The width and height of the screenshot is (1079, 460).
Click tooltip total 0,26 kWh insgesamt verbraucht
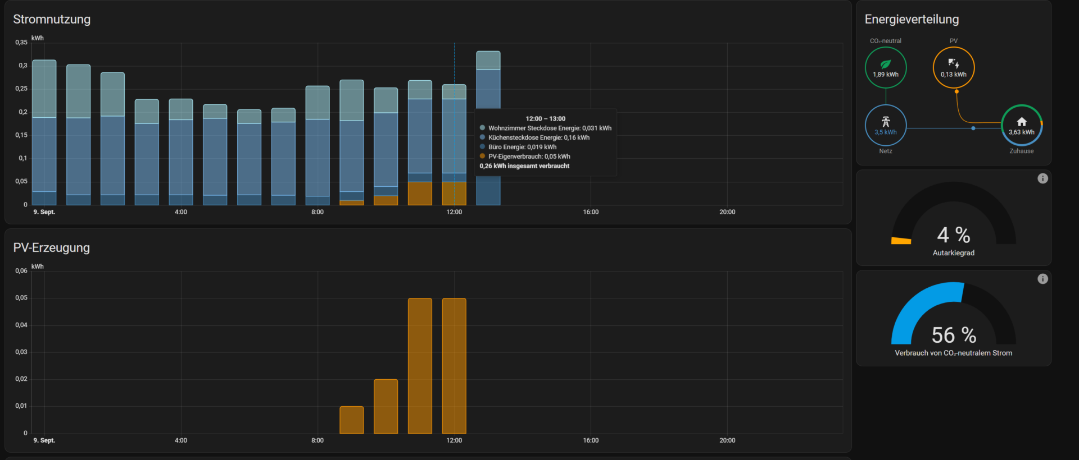click(x=524, y=166)
